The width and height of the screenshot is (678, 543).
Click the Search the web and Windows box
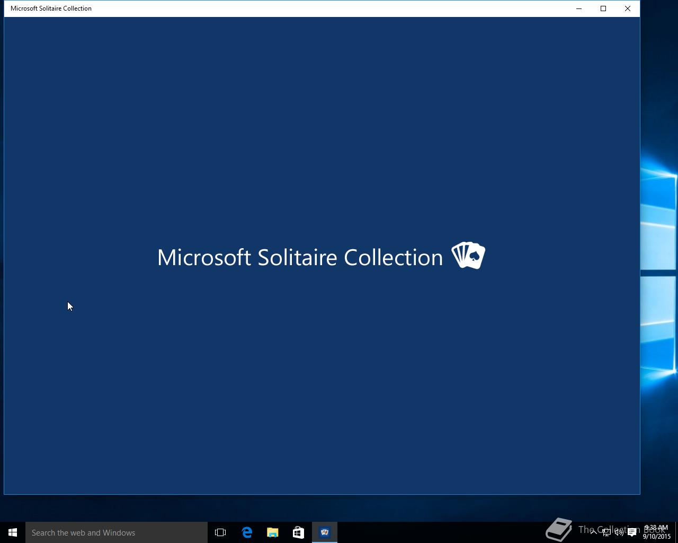[x=117, y=532]
